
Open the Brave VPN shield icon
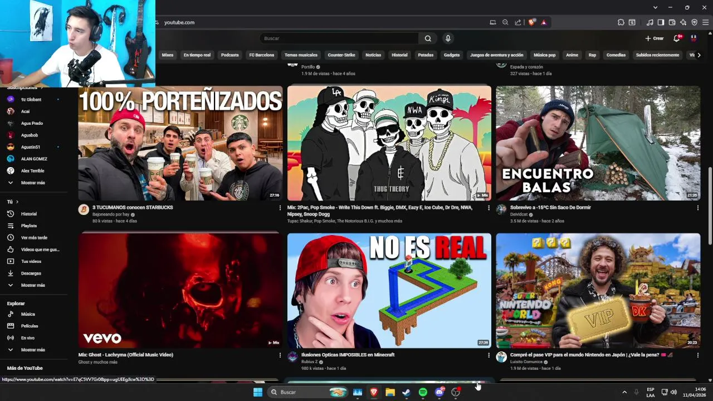pyautogui.click(x=694, y=22)
